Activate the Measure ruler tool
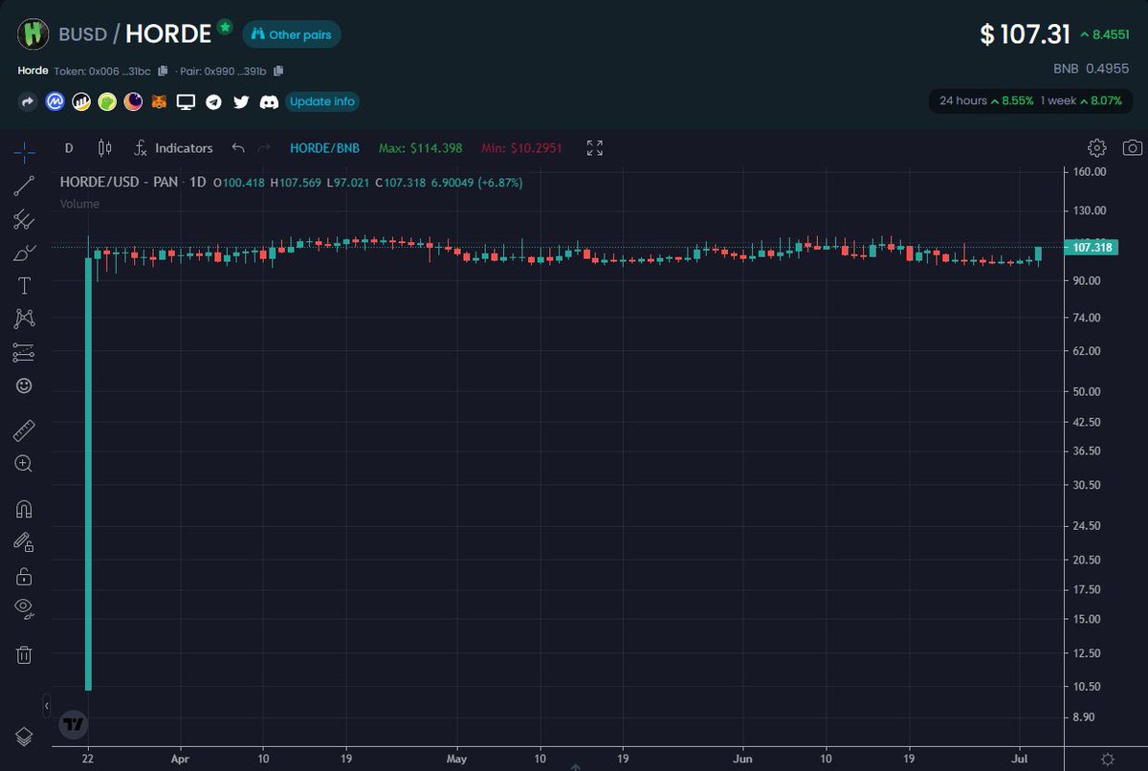The width and height of the screenshot is (1148, 771). [x=23, y=430]
